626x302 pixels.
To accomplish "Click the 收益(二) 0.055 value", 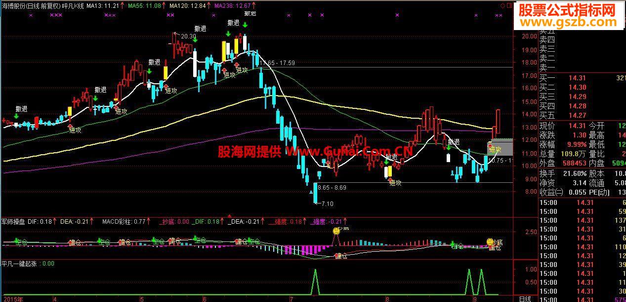I will (577, 192).
